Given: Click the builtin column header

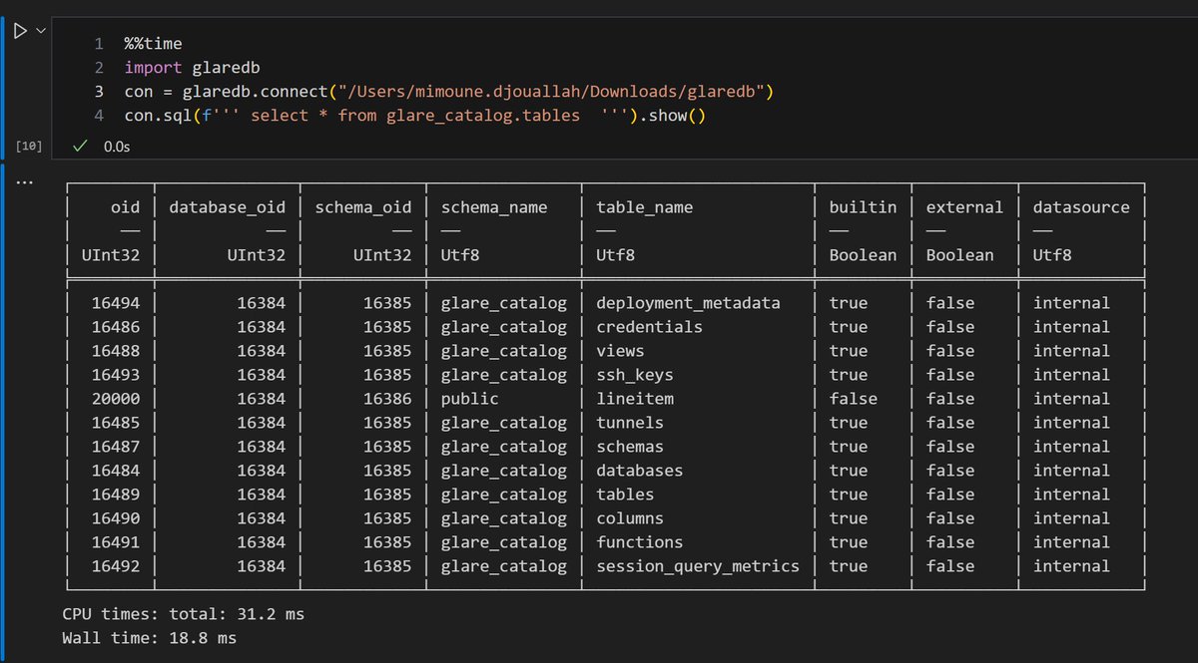Looking at the screenshot, I should pyautogui.click(x=863, y=207).
